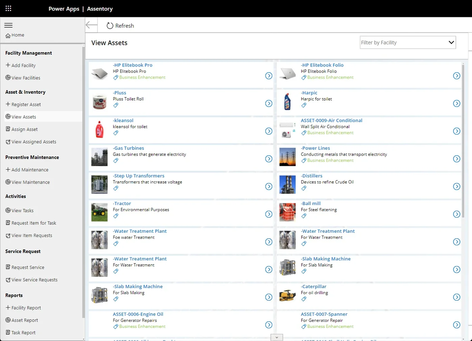The width and height of the screenshot is (472, 341).
Task: Expand list using bottom chevron button
Action: (x=276, y=337)
